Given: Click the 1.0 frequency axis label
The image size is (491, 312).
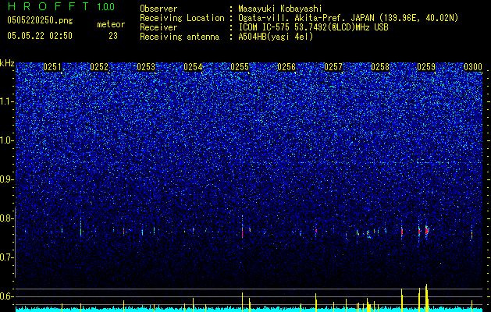Looking at the screenshot, I should pos(7,141).
